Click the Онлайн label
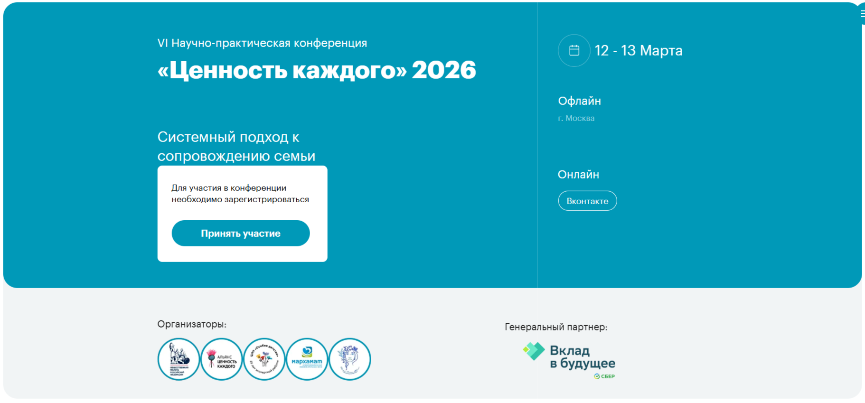The image size is (865, 403). pyautogui.click(x=578, y=175)
